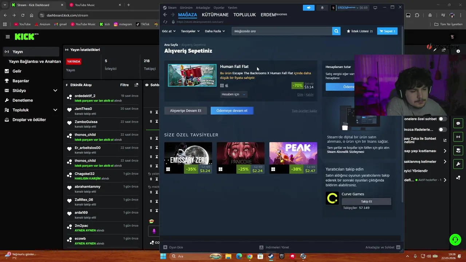Open Arkadaşlar ve Sohbet panel
The image size is (466, 262).
383,247
